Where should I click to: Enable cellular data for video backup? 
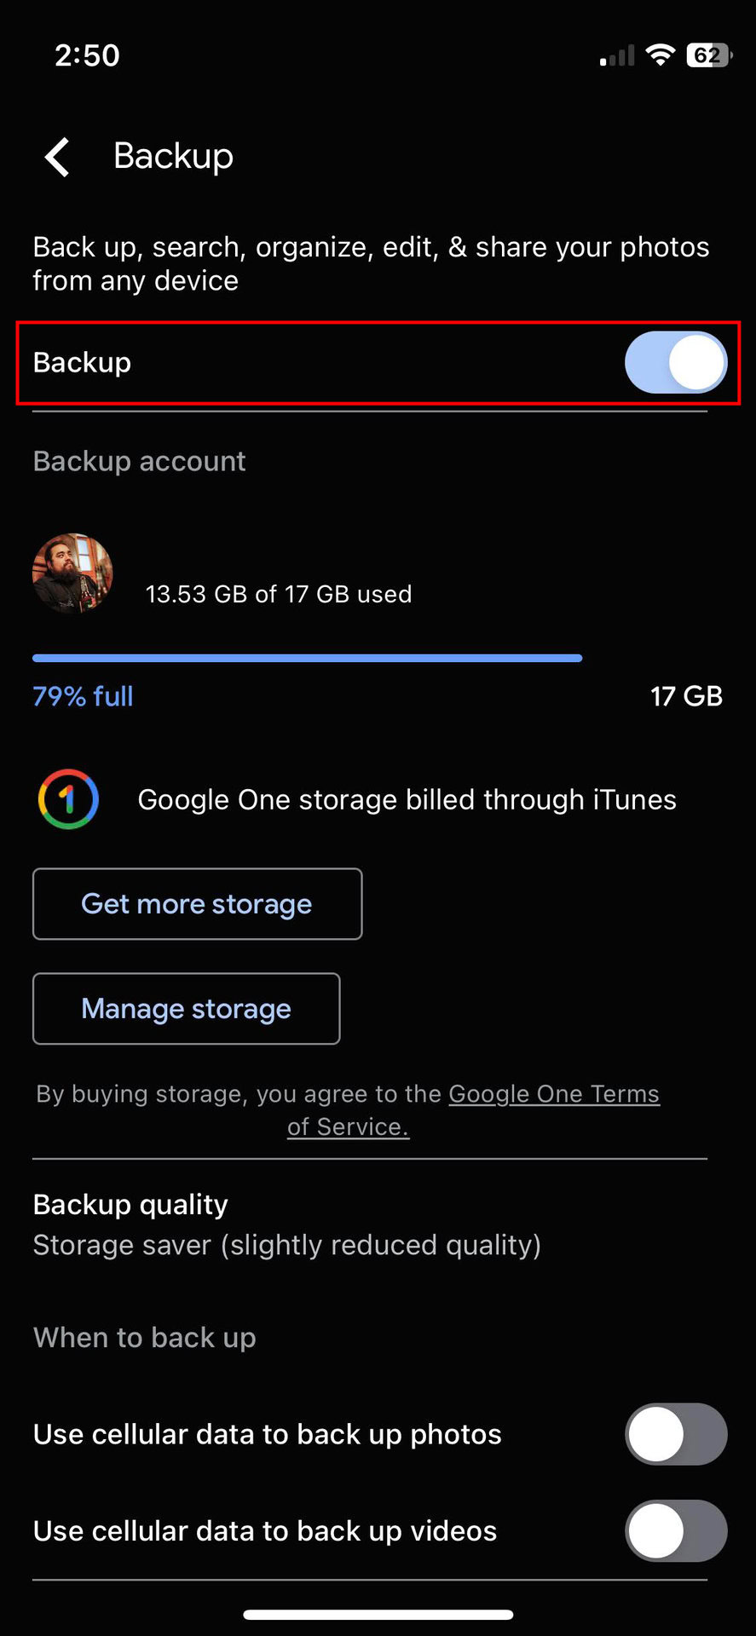pyautogui.click(x=675, y=1531)
